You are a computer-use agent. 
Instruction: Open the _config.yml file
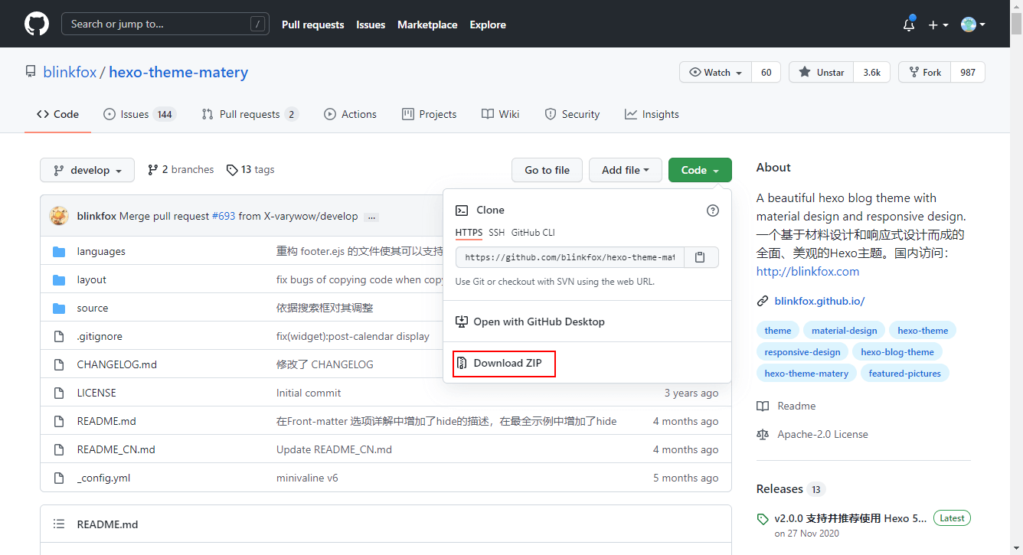click(x=104, y=478)
